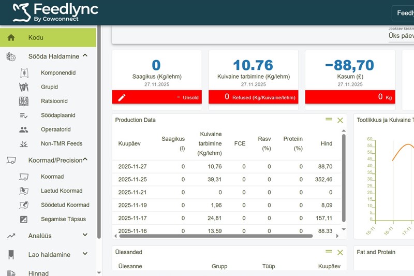This screenshot has height=276, width=414.
Task: Click the Segamise Täpsus icon
Action: pyautogui.click(x=24, y=219)
